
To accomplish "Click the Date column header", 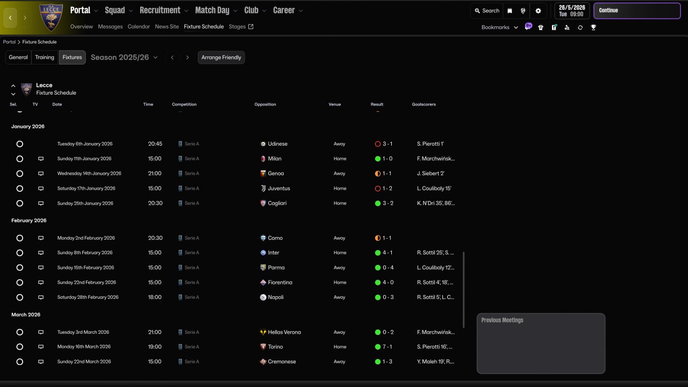I will (x=57, y=104).
